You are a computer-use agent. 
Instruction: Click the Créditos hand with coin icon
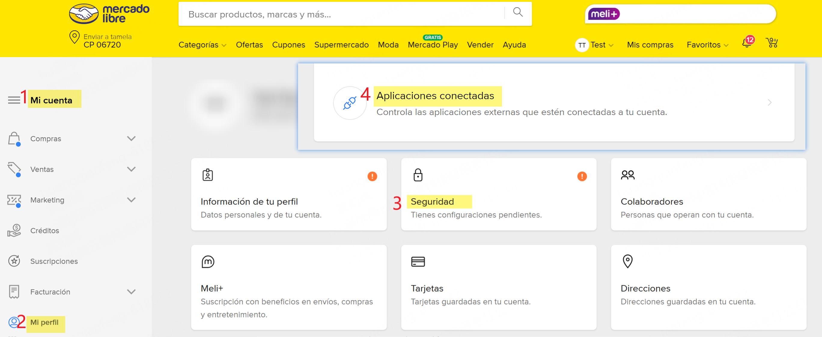pos(14,230)
